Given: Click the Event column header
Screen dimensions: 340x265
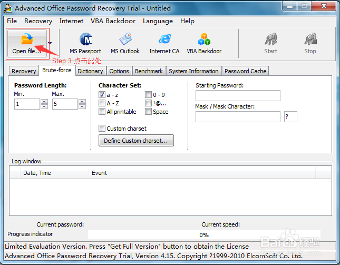Looking at the screenshot, I should click(202, 173).
